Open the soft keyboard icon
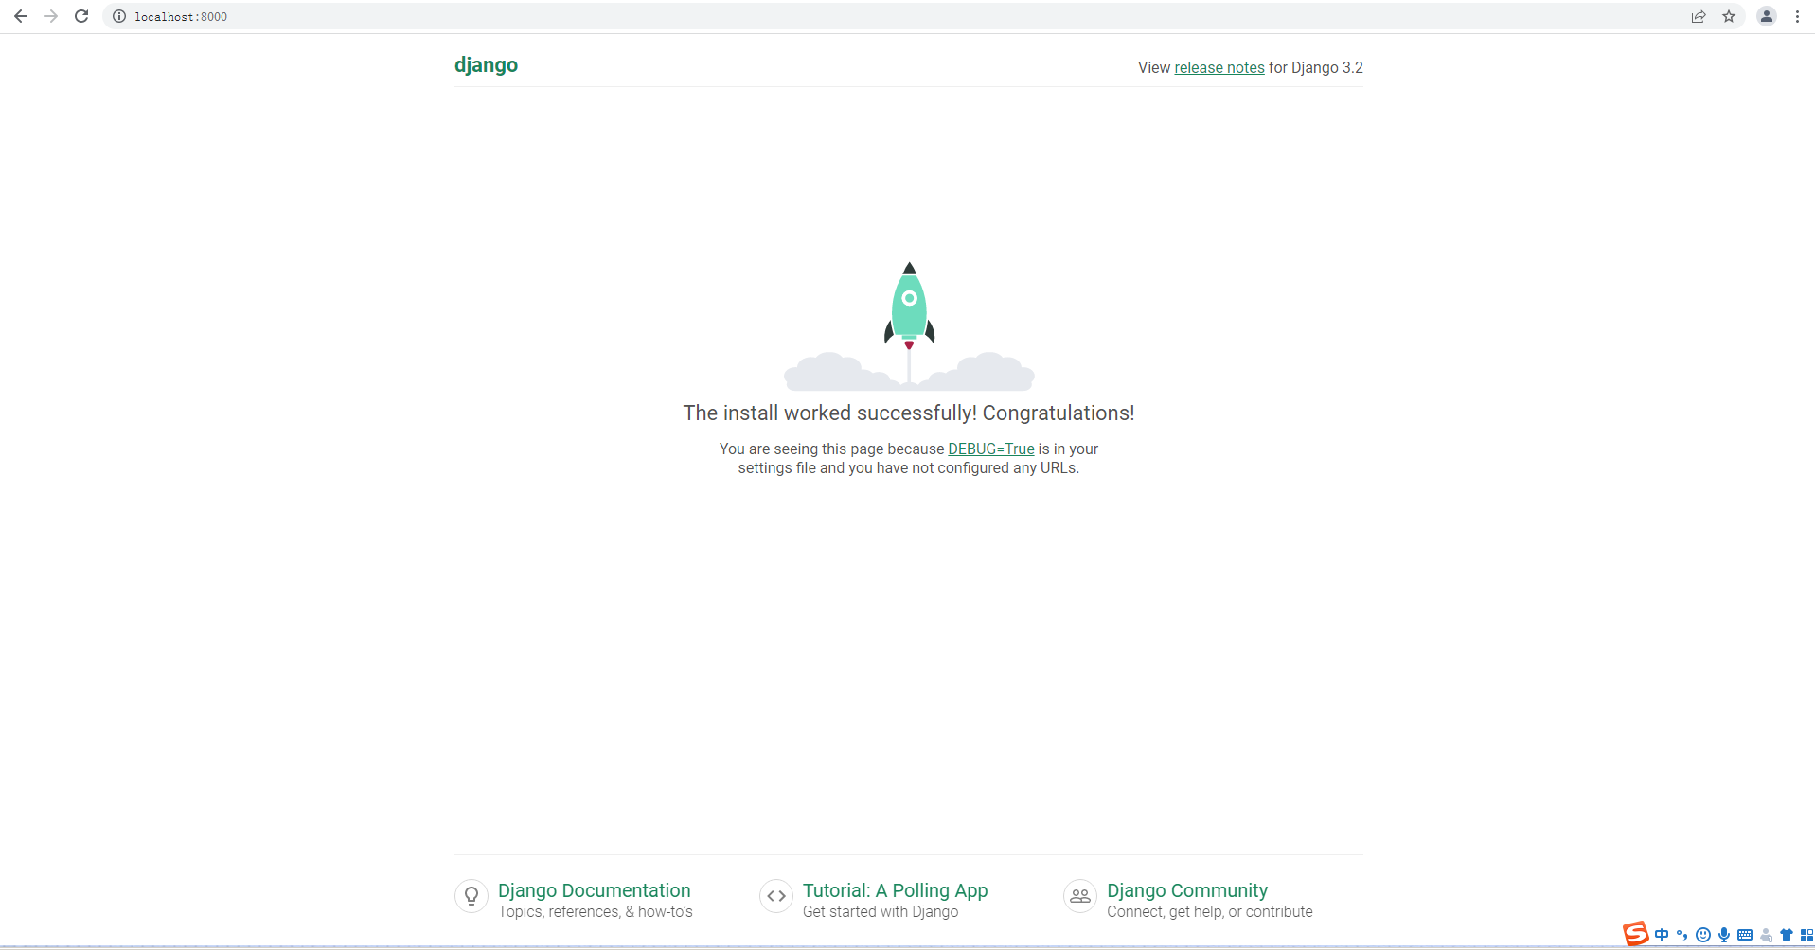The image size is (1815, 950). click(1745, 935)
